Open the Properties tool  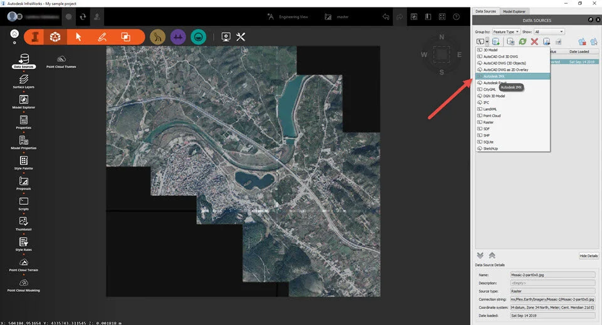[x=23, y=122]
